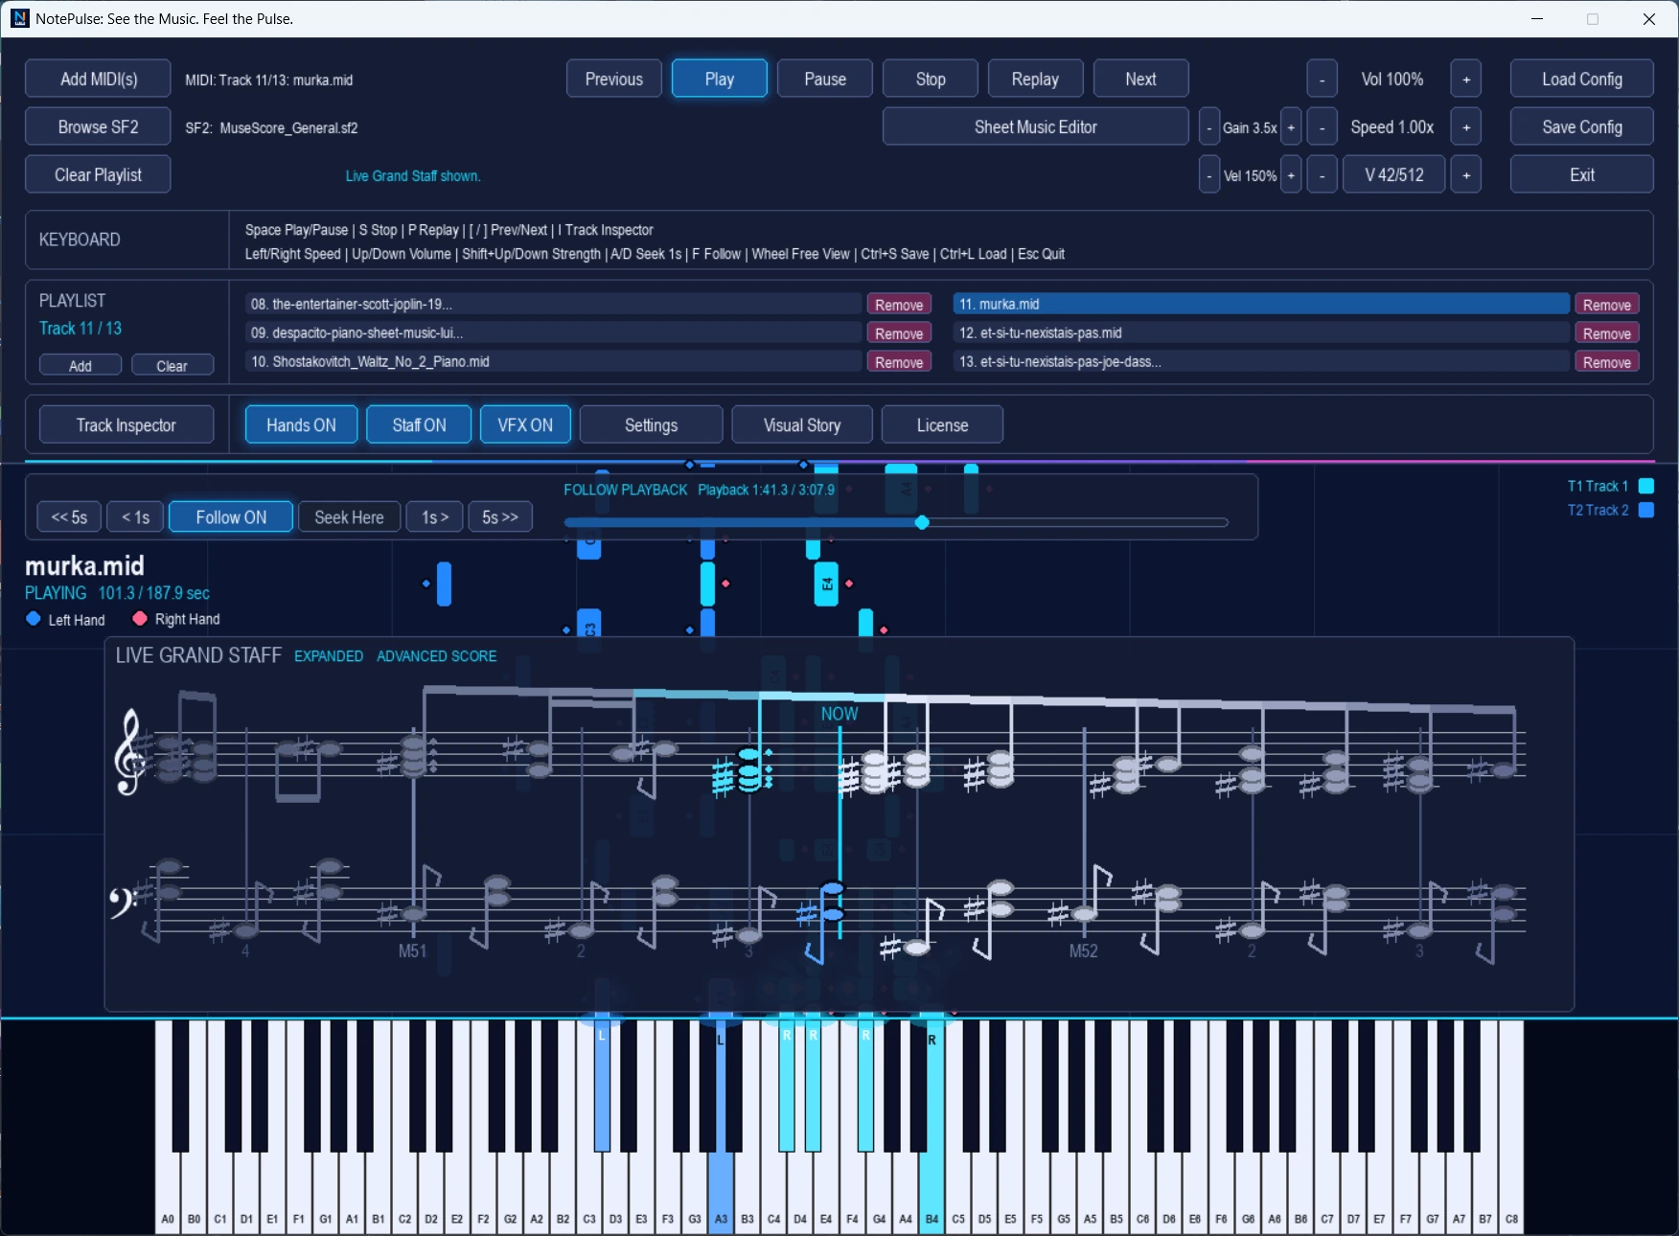Open the Visual Story panel

point(802,424)
